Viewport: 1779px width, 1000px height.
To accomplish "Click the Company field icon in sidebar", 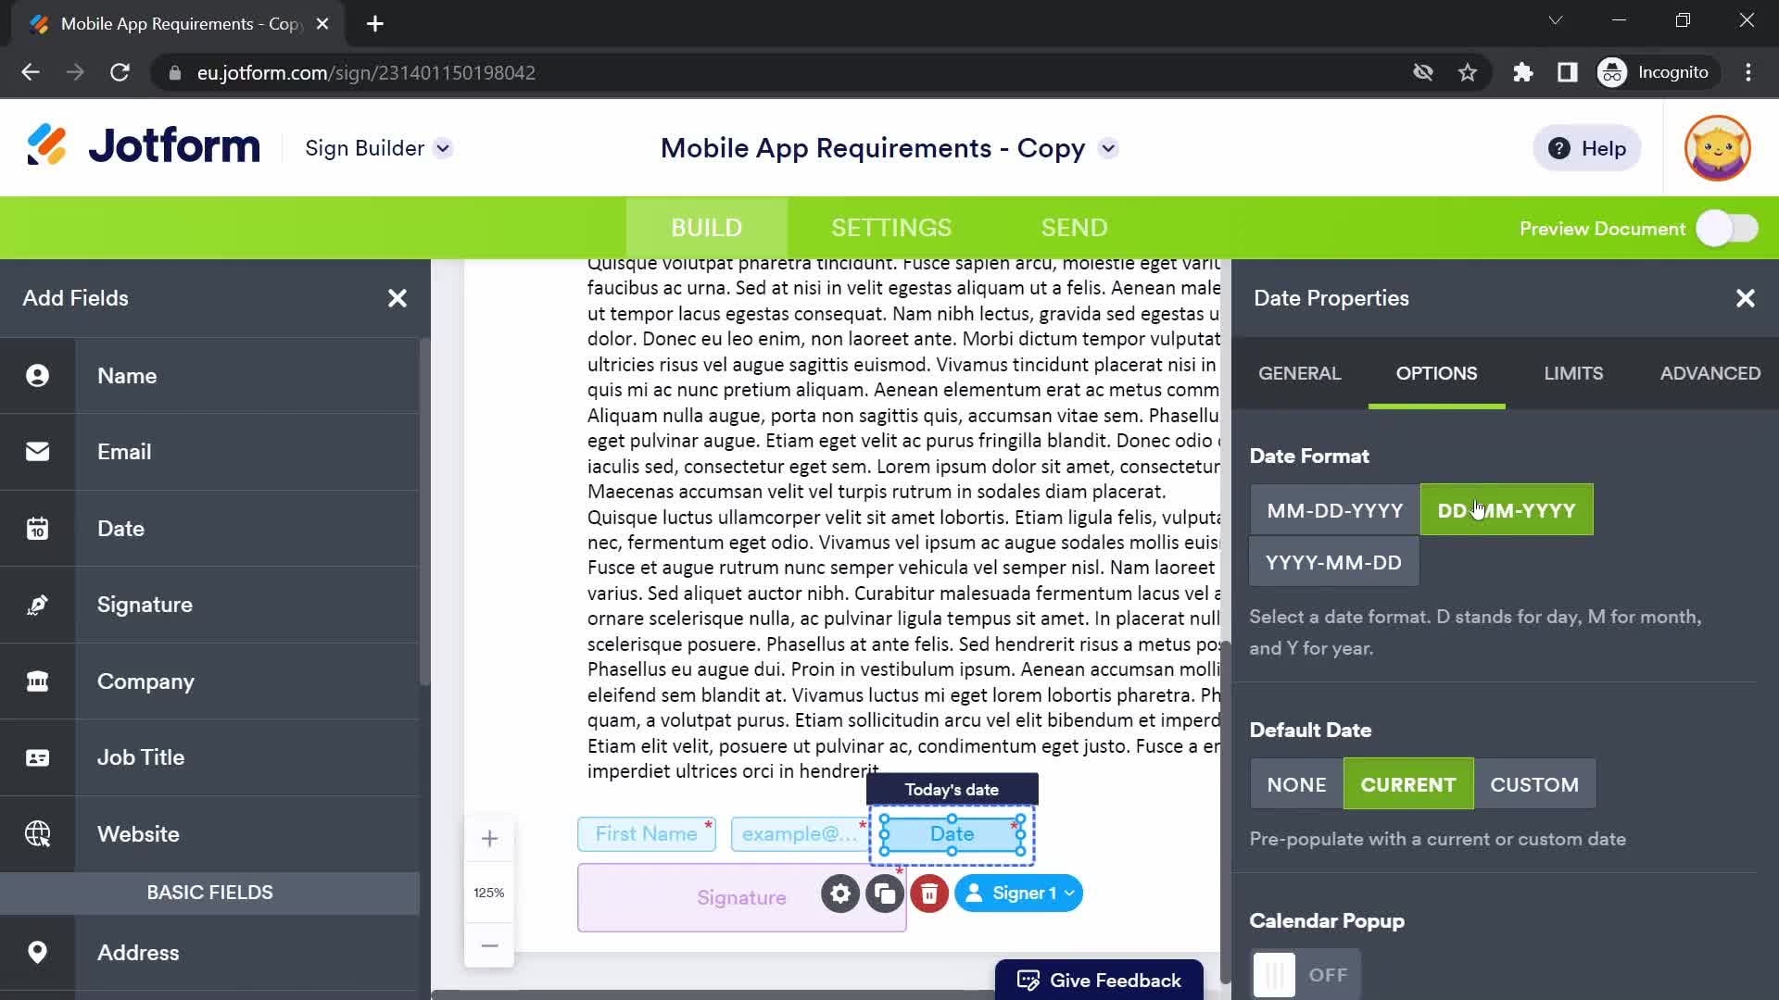I will click(37, 681).
